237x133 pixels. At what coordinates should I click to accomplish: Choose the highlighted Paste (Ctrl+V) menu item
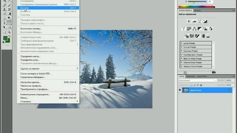click(48, 8)
